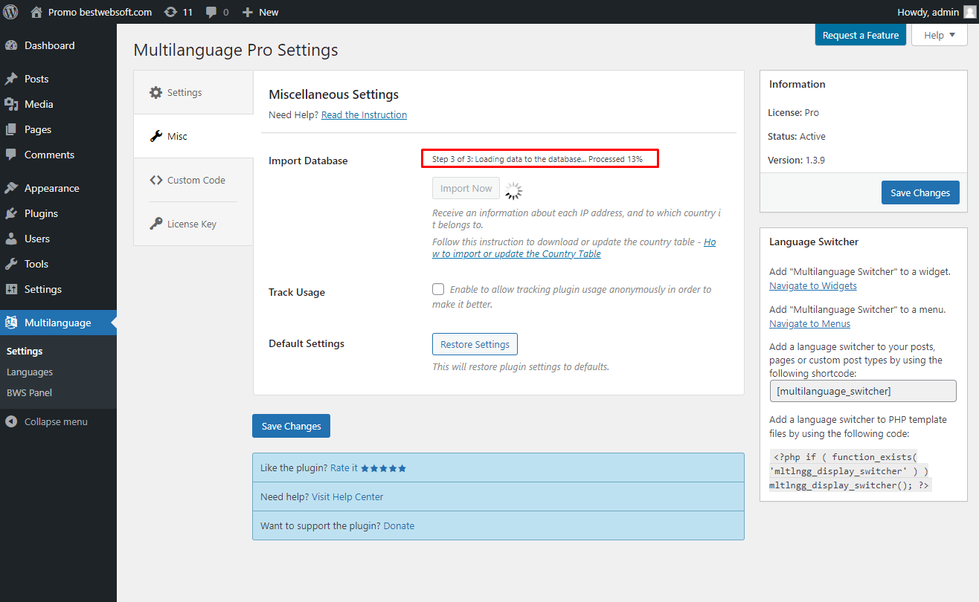Click the Plugins plug icon
Screen dimensions: 979x602
point(11,213)
